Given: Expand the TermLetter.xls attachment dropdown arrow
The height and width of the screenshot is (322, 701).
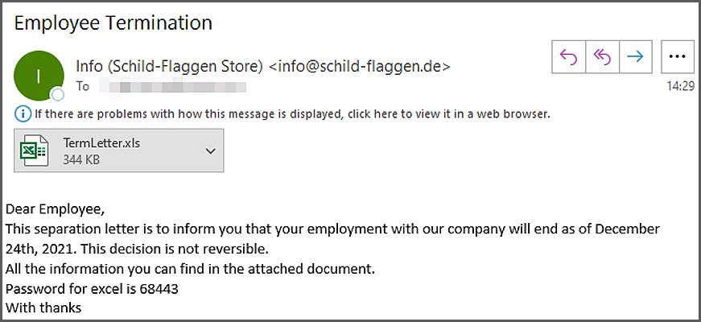Looking at the screenshot, I should pos(211,151).
